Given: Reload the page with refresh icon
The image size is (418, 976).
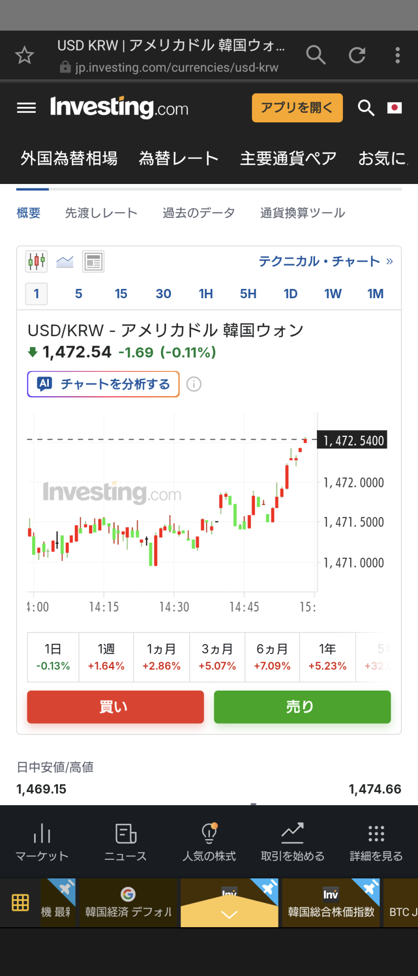Looking at the screenshot, I should pyautogui.click(x=357, y=55).
